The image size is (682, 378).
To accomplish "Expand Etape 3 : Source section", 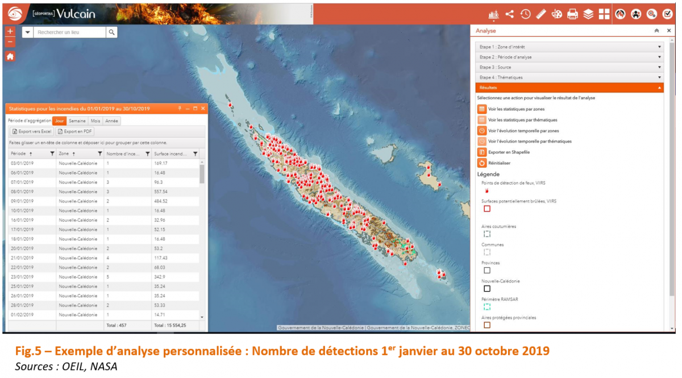I will tap(569, 67).
